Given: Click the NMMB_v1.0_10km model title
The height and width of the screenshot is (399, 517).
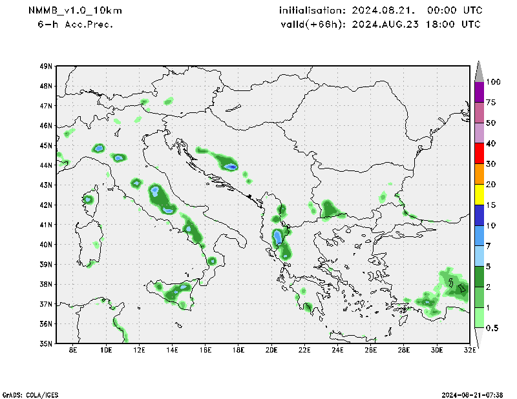Looking at the screenshot, I should click(x=75, y=11).
